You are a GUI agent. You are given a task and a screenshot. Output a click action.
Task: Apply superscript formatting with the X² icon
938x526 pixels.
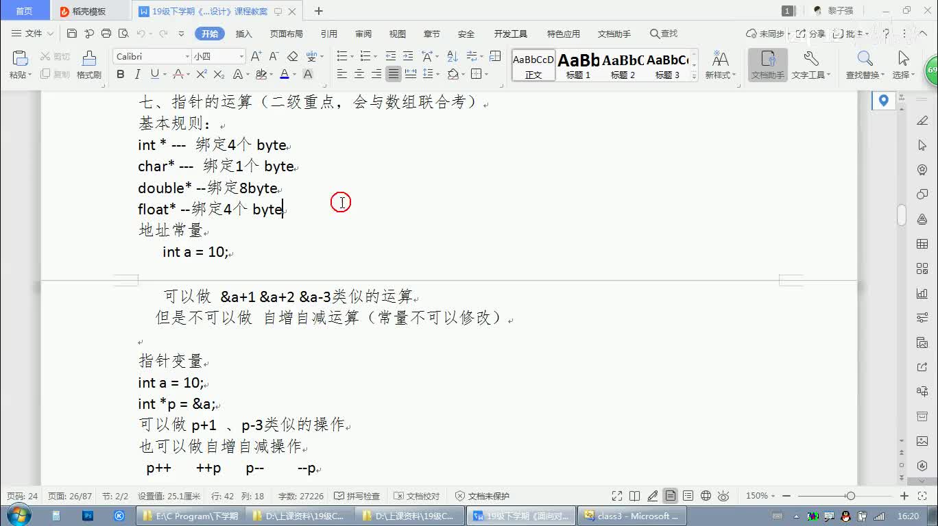(x=202, y=74)
